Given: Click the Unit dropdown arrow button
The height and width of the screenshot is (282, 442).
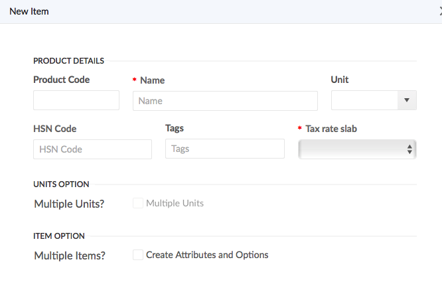Looking at the screenshot, I should [407, 100].
